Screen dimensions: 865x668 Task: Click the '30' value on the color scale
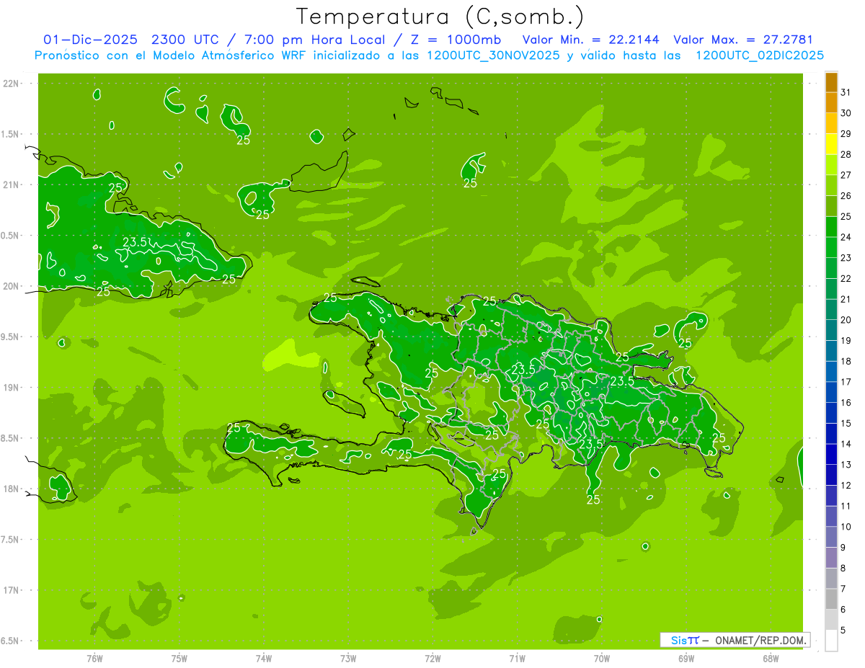846,113
